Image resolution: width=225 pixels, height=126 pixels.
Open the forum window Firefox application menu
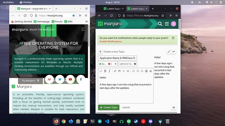click(176, 16)
